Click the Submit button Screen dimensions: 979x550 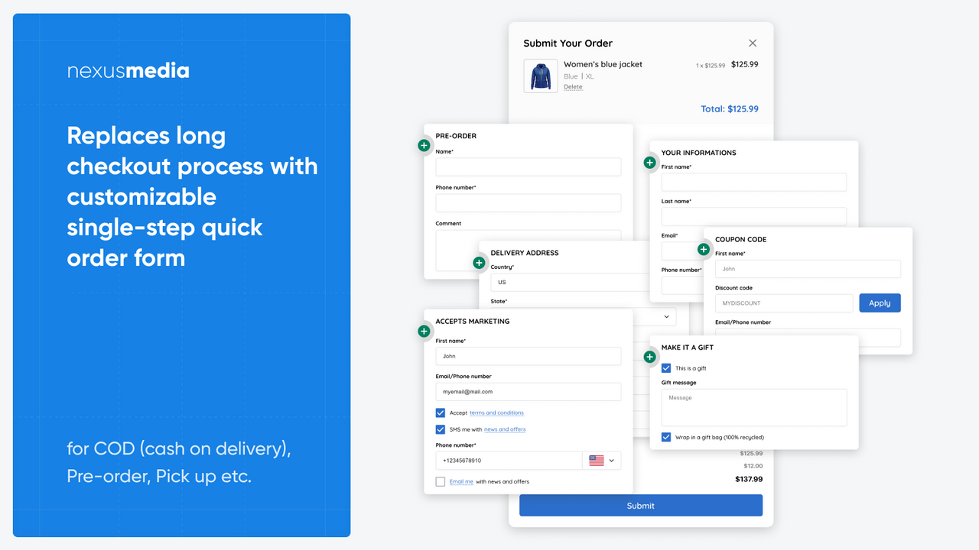pyautogui.click(x=641, y=505)
